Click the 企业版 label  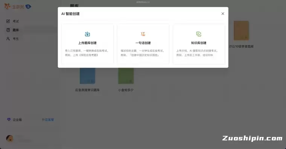(x=17, y=119)
